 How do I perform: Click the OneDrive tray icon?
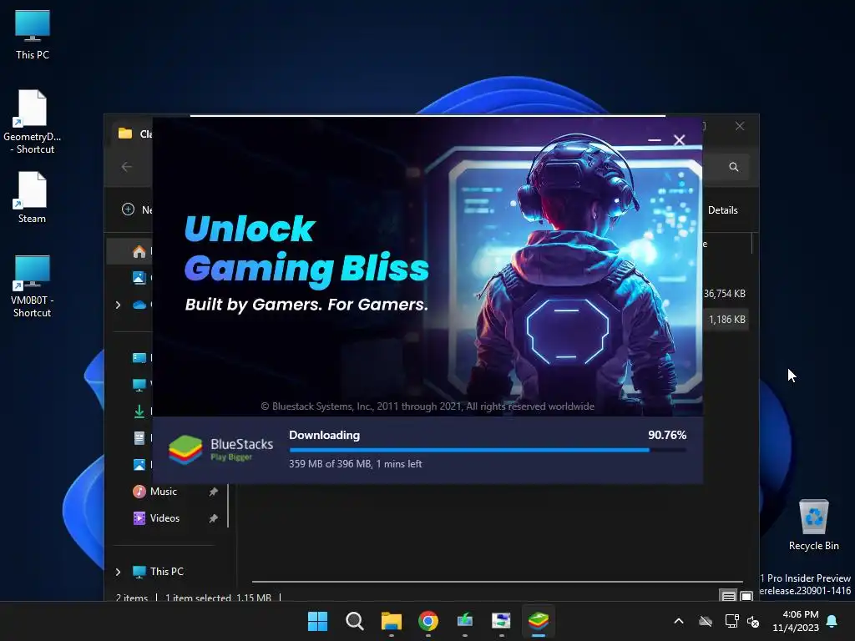(x=706, y=621)
